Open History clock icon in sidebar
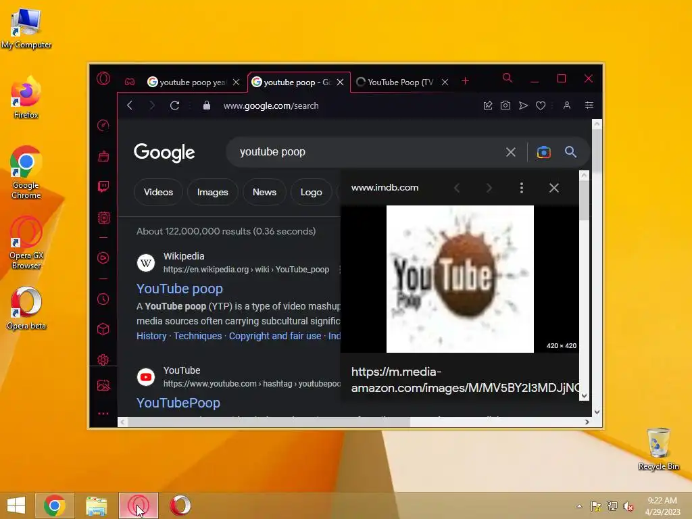 pyautogui.click(x=103, y=299)
